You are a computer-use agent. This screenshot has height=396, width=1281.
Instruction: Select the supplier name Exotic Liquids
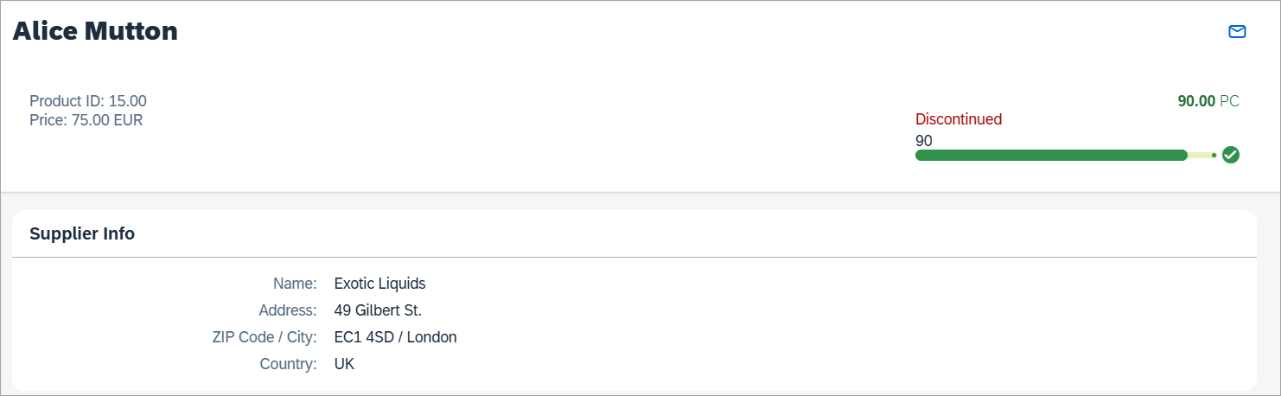(x=380, y=284)
